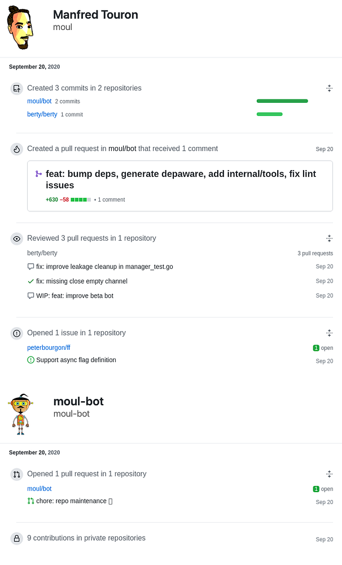Collapse moul-bot's Opened 1 pull request section
The width and height of the screenshot is (342, 565).
(329, 475)
